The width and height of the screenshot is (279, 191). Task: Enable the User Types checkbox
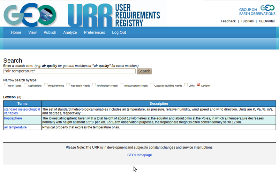6,85
